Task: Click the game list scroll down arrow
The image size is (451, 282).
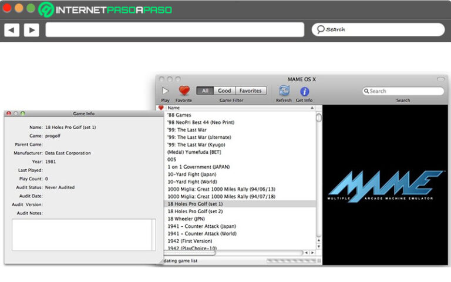Action: pyautogui.click(x=319, y=246)
